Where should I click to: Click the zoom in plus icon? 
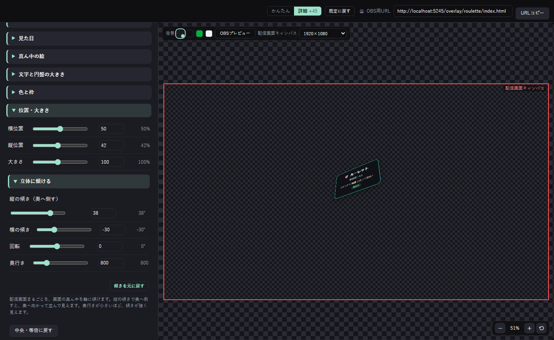pyautogui.click(x=529, y=328)
